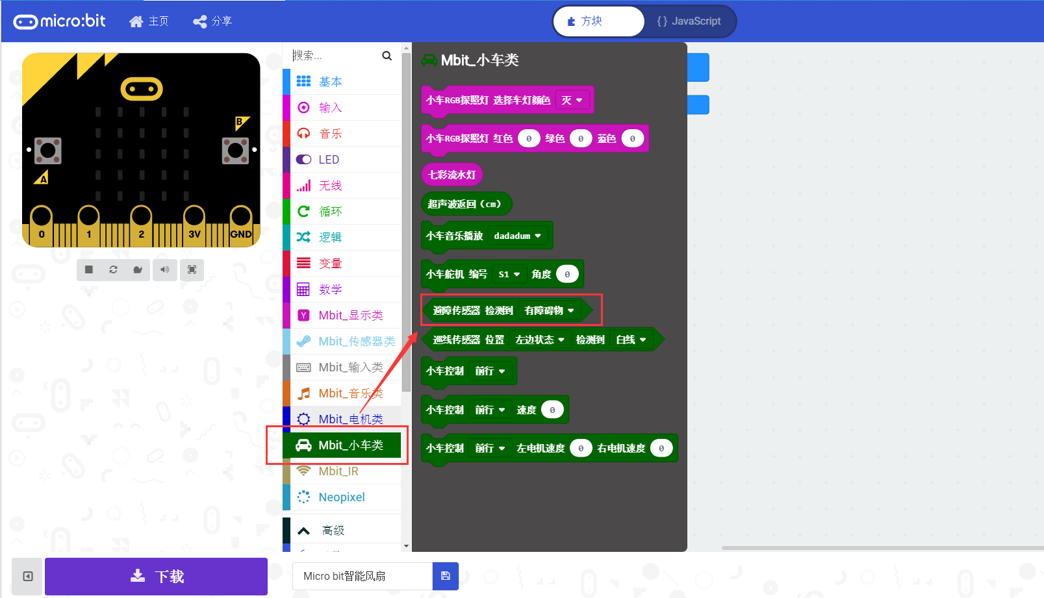The height and width of the screenshot is (598, 1044).
Task: Open 有障碍物 obstacle dropdown
Action: tap(550, 310)
